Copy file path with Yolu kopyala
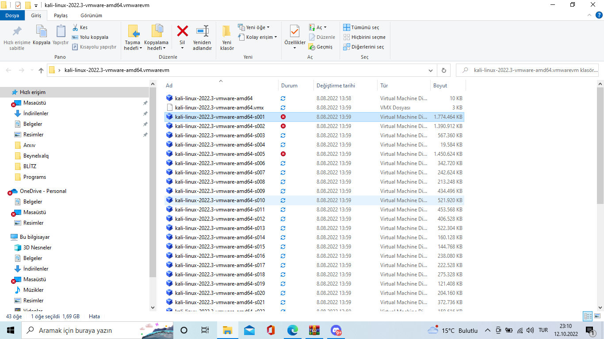Screen dimensions: 604x339 pos(90,37)
